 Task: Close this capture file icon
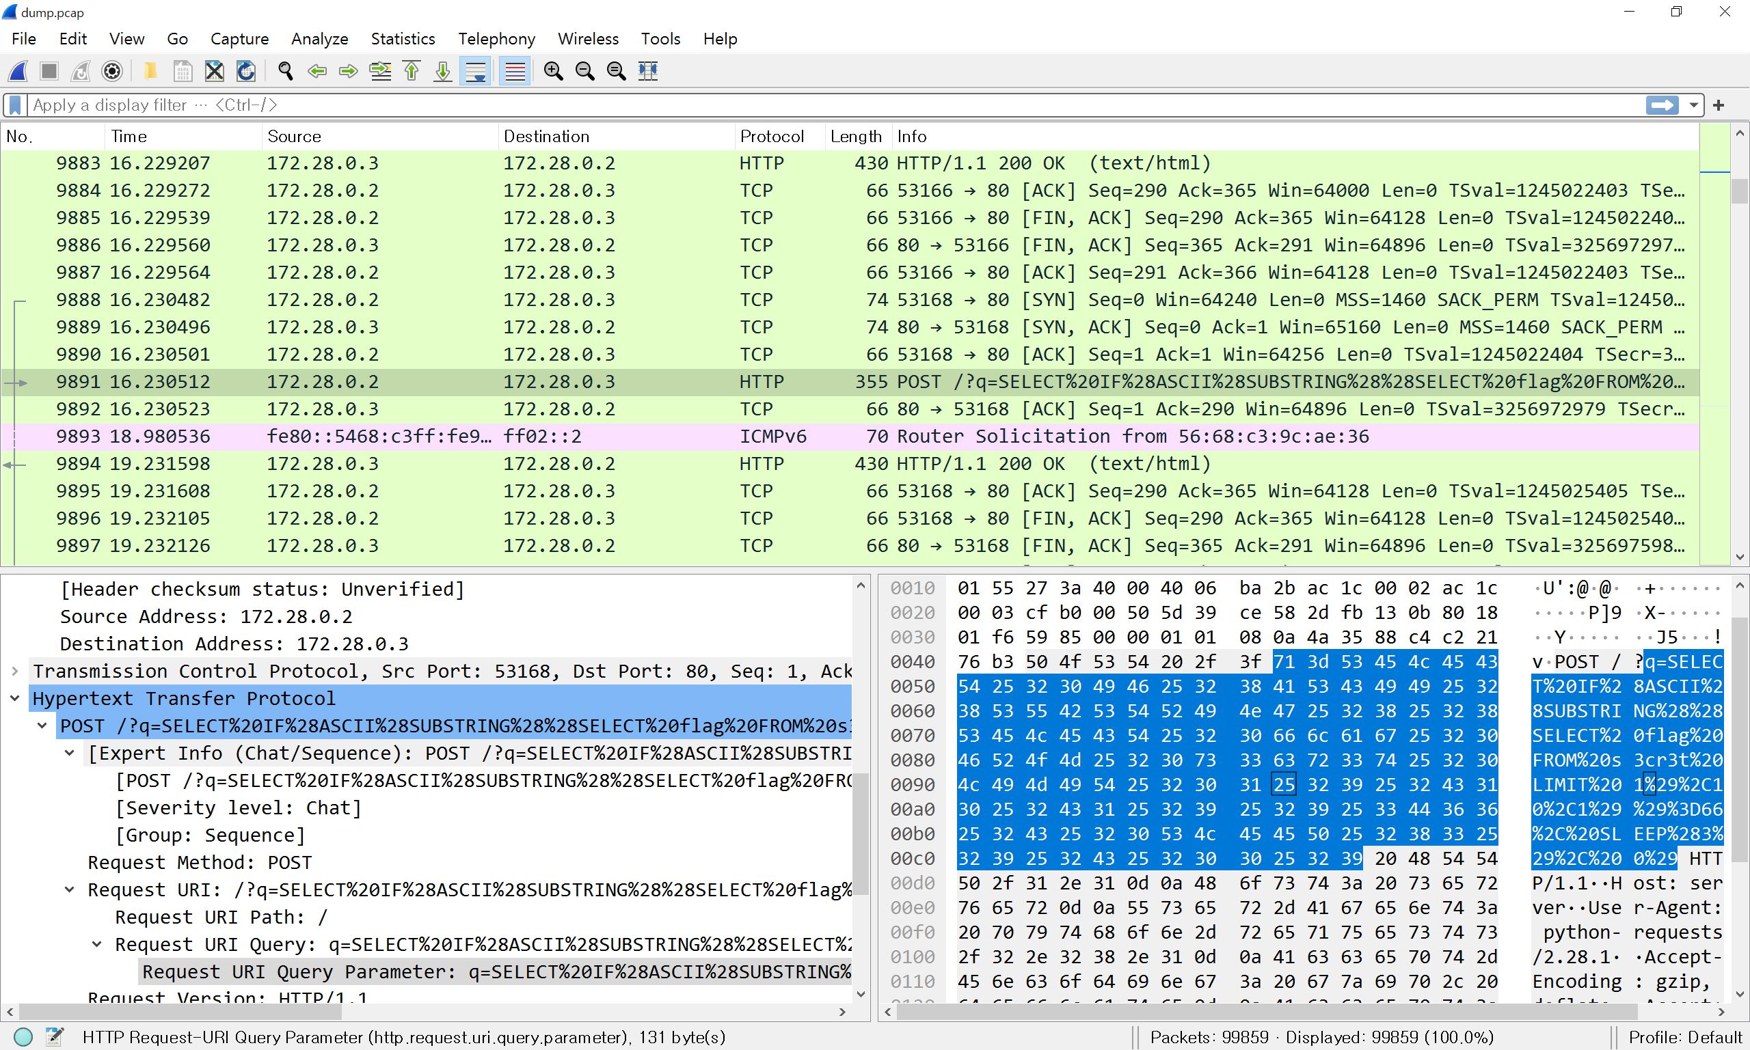click(215, 71)
